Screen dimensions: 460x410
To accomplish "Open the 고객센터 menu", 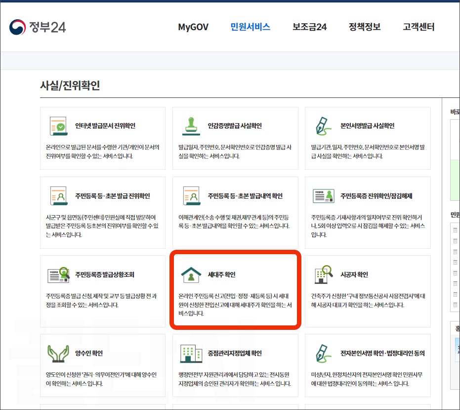I will 418,27.
